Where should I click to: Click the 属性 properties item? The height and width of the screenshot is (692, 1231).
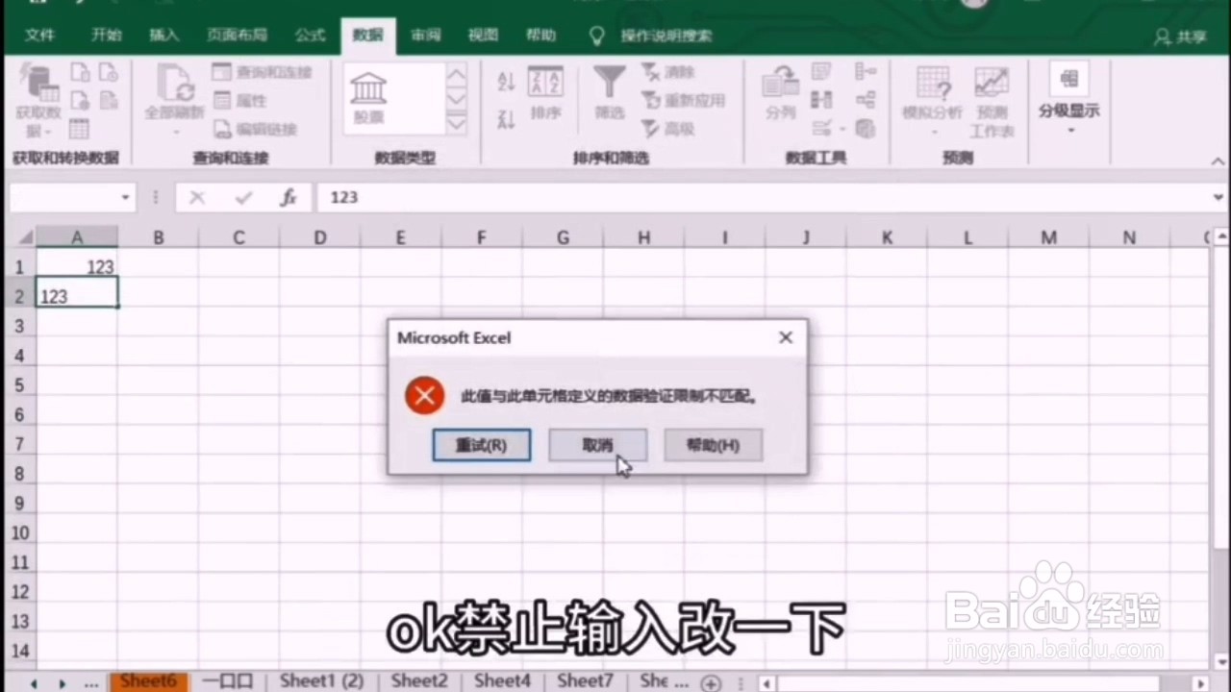(240, 100)
